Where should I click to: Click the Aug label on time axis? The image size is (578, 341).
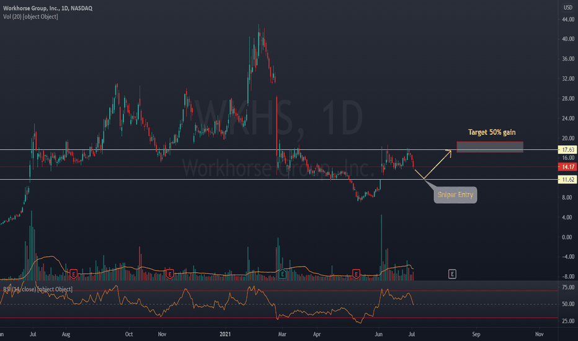[x=66, y=334]
